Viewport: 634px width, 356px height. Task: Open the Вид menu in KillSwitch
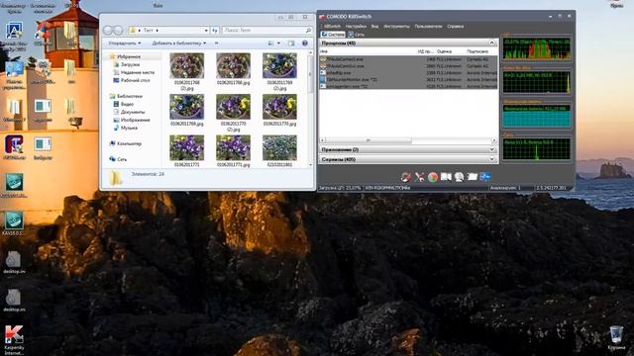click(x=374, y=27)
